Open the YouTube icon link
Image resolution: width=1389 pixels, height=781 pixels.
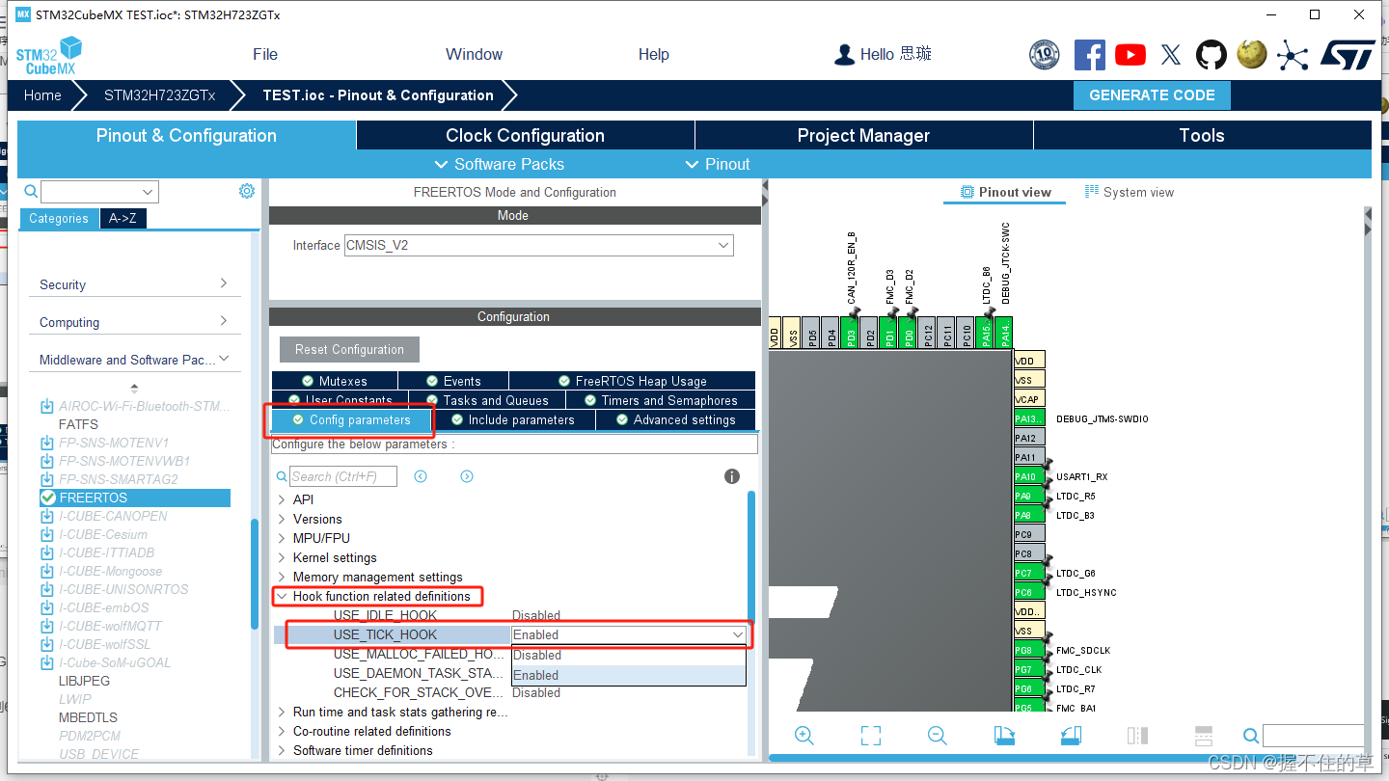tap(1130, 55)
